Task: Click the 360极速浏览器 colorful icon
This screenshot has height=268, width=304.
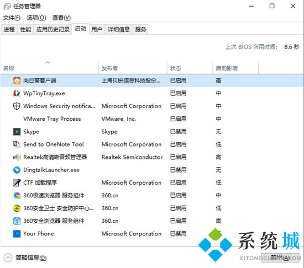Action: point(17,195)
